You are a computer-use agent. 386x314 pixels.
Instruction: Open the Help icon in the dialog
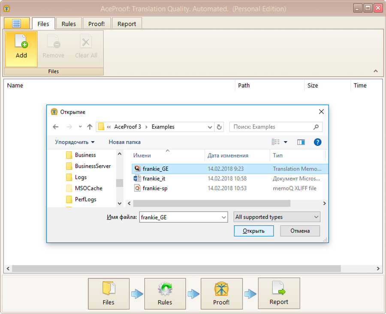317,142
